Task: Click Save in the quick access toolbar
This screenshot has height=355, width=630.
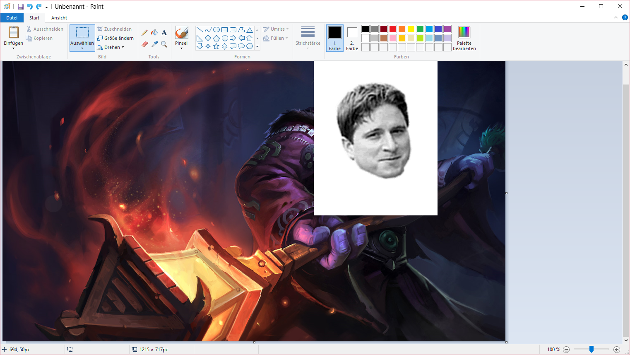Action: [x=21, y=7]
